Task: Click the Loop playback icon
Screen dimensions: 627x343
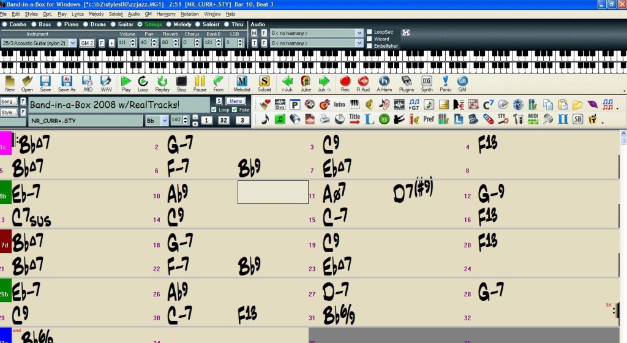Action: pos(143,83)
